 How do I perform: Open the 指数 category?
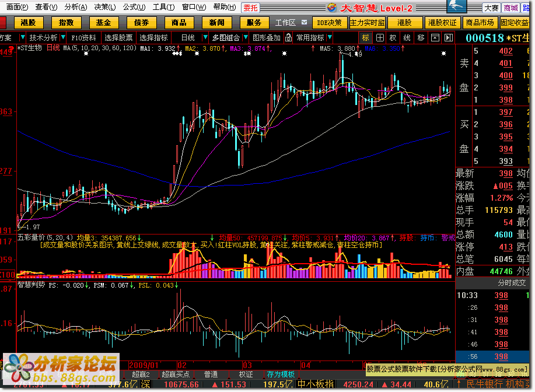coord(66,23)
